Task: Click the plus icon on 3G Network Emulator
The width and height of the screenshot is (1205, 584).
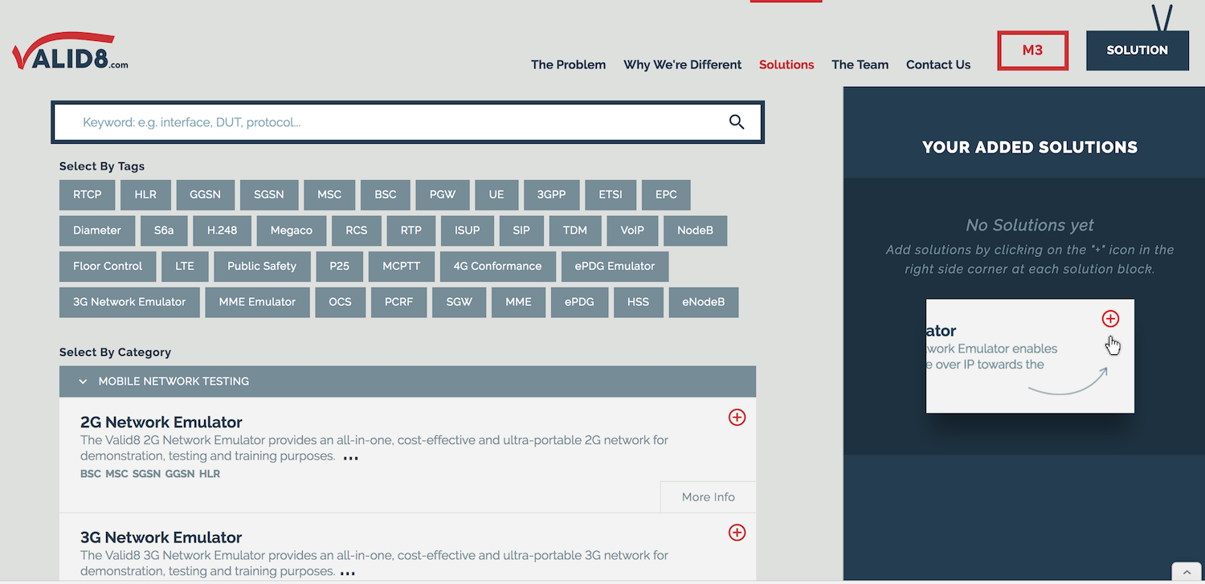Action: click(737, 532)
